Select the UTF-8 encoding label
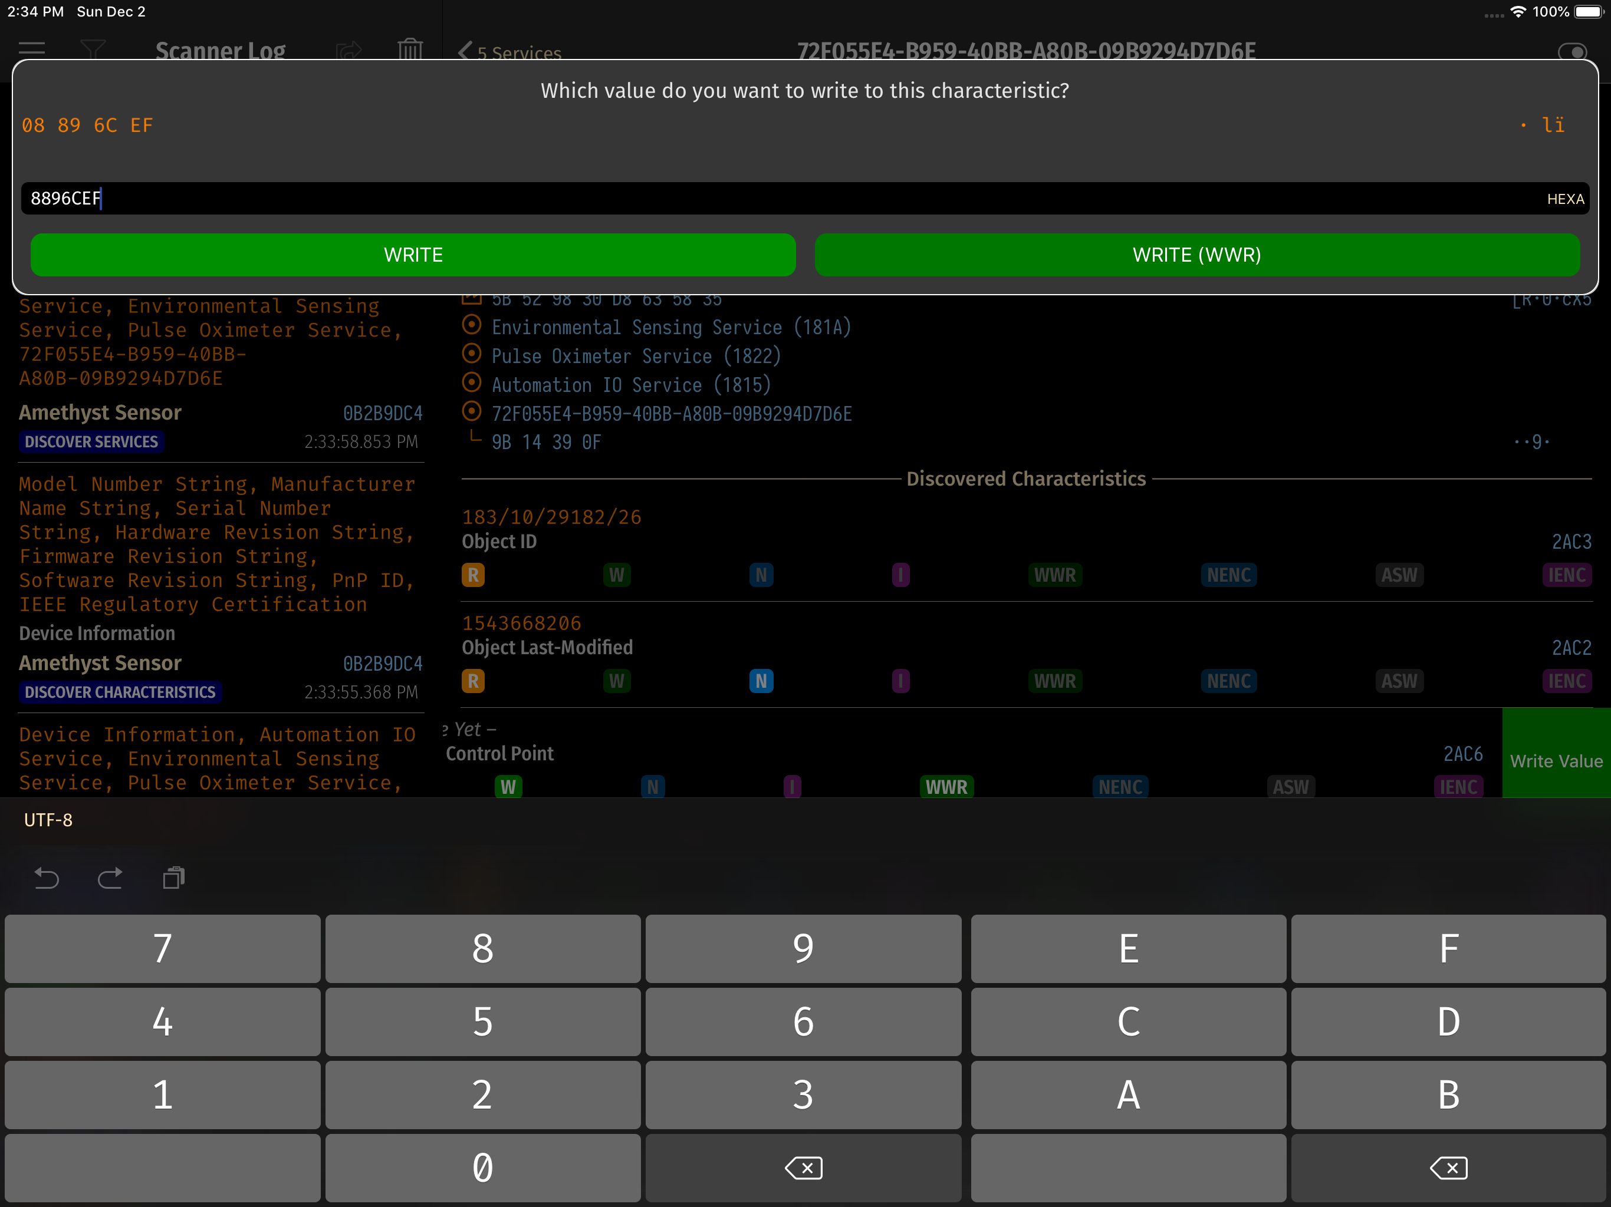The image size is (1611, 1207). 48,819
